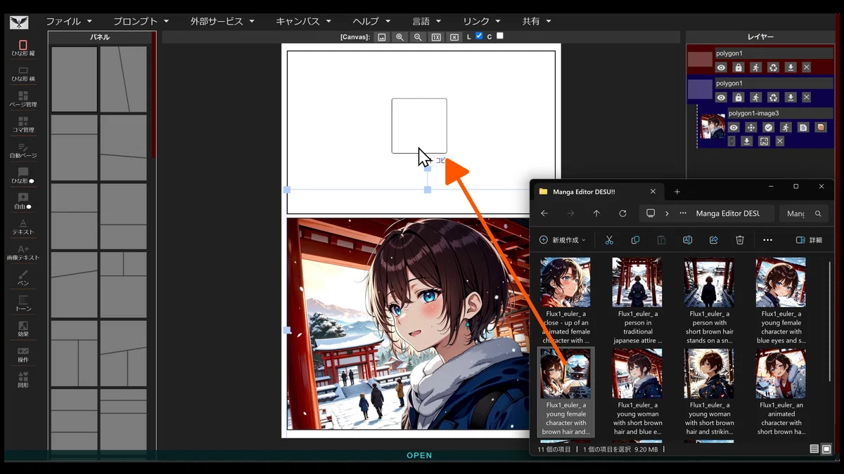Open a new Explorer tab
This screenshot has width=844, height=474.
677,192
